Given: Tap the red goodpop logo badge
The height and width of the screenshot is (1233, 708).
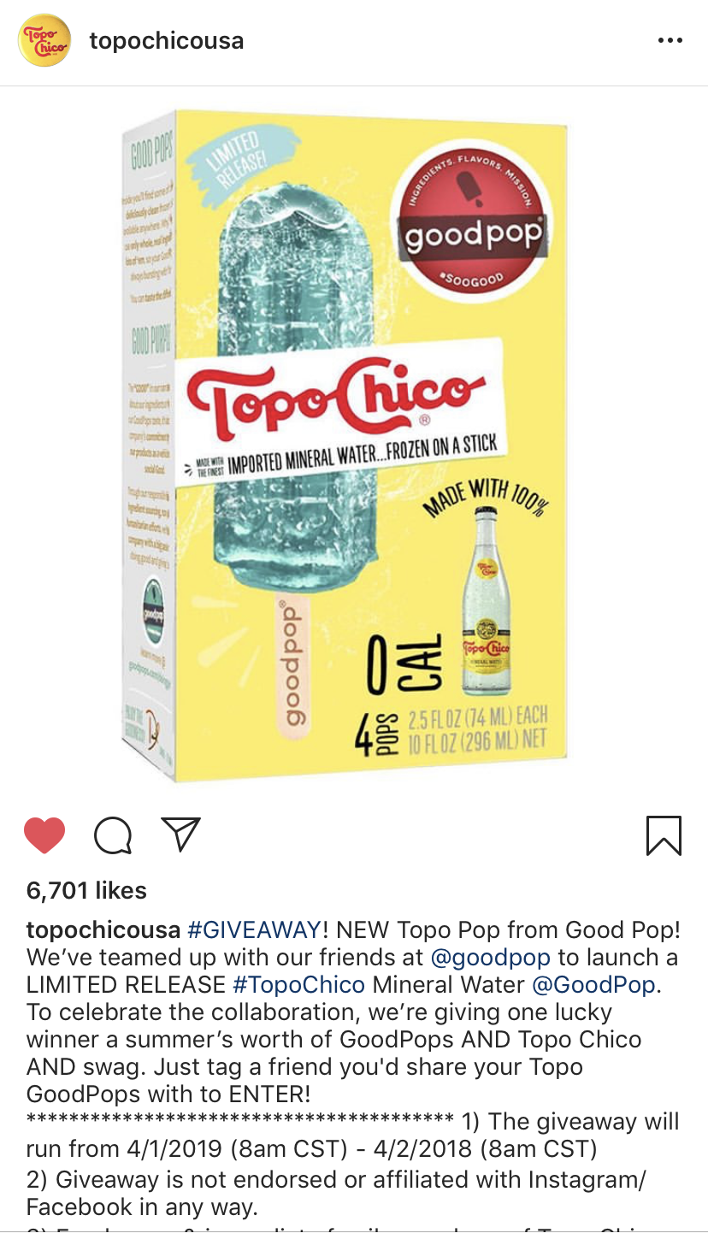Looking at the screenshot, I should coord(472,221).
